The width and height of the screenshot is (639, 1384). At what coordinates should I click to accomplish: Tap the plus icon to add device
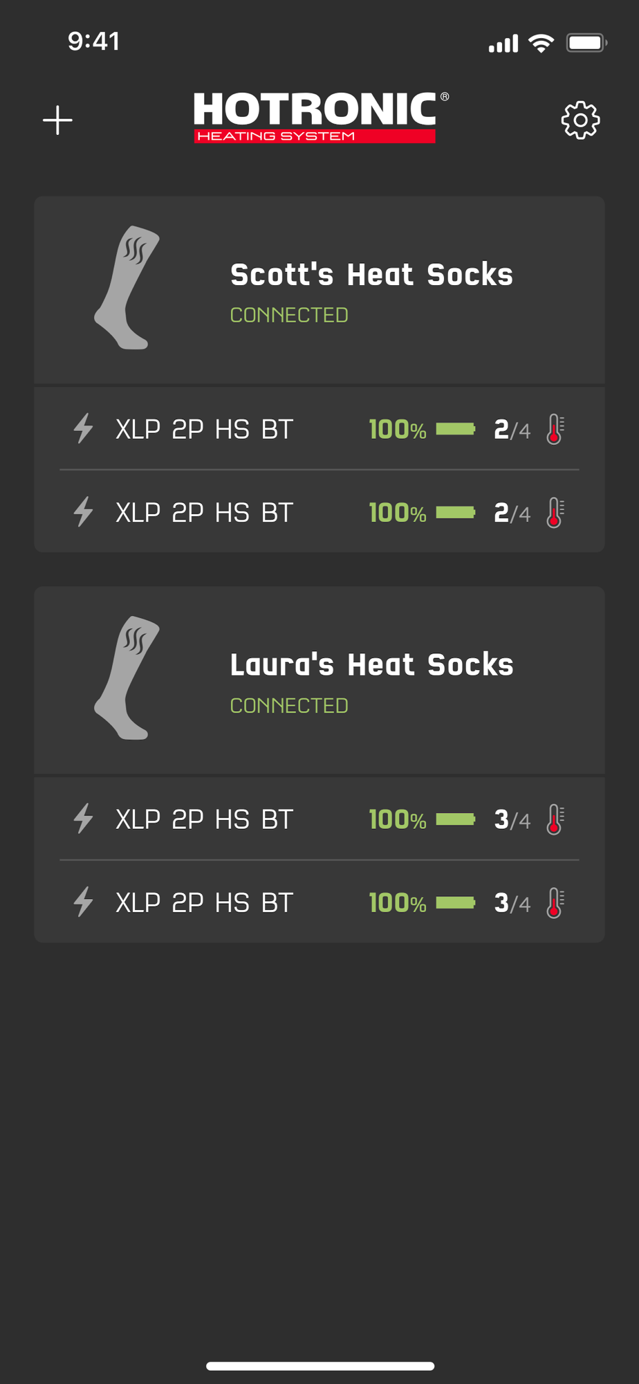57,120
